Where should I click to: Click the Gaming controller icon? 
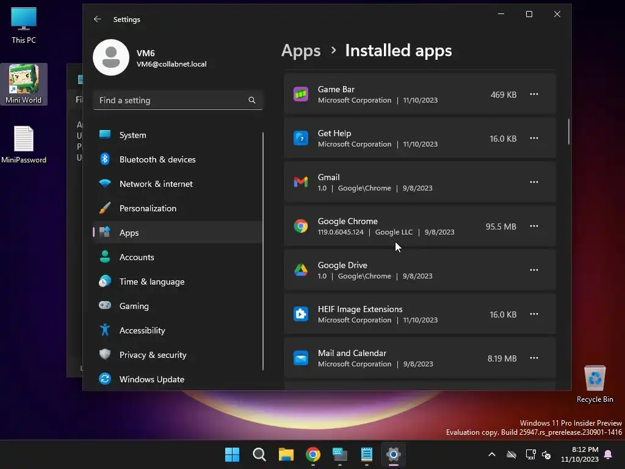coord(105,305)
